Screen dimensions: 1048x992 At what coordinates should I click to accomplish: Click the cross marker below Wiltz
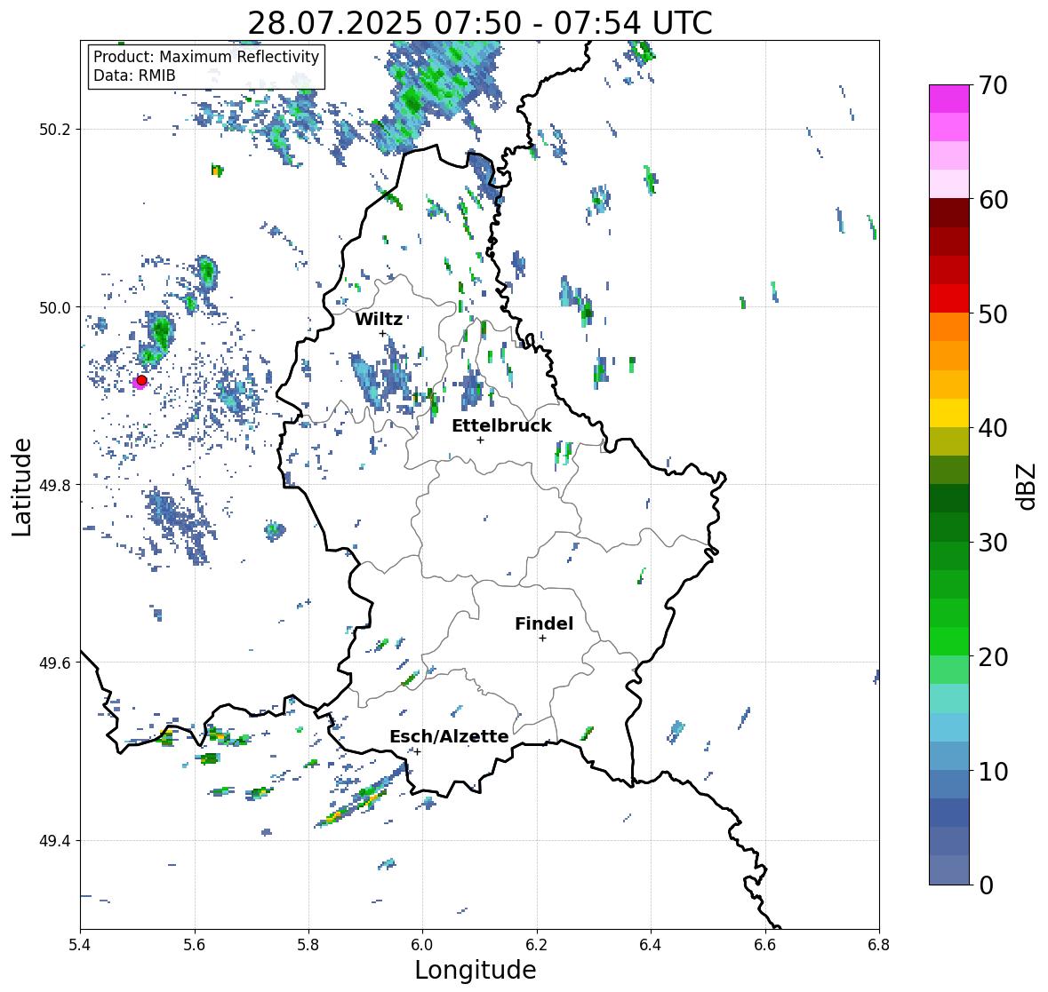coord(382,334)
